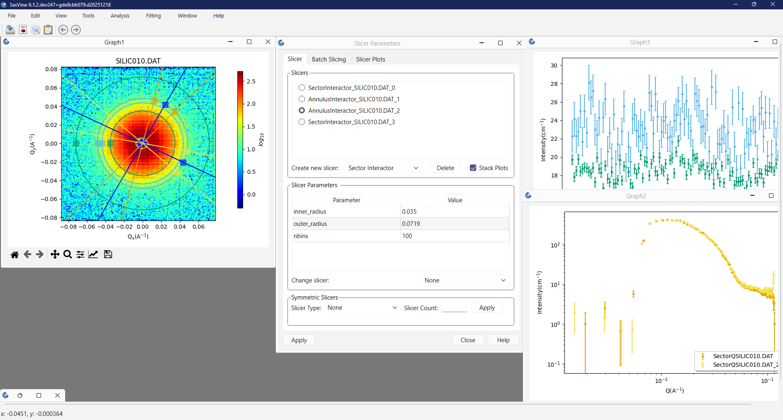
Task: Reset Graph1 view with the home icon
Action: 15,254
